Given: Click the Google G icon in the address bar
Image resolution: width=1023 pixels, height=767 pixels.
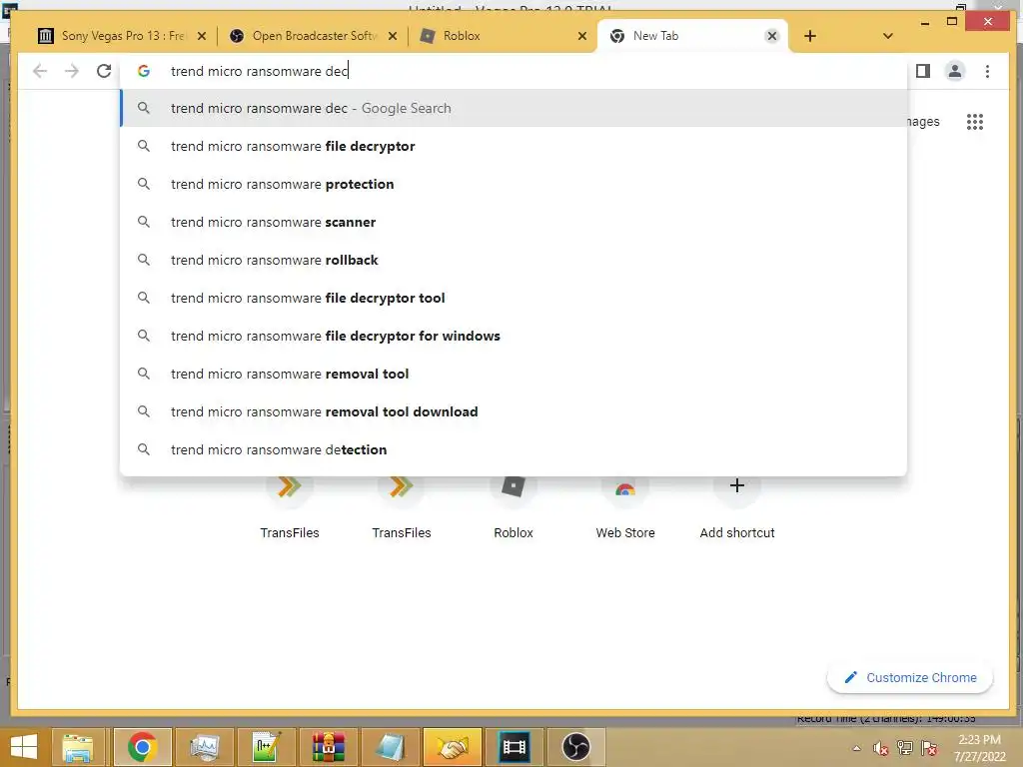Looking at the screenshot, I should coord(144,71).
